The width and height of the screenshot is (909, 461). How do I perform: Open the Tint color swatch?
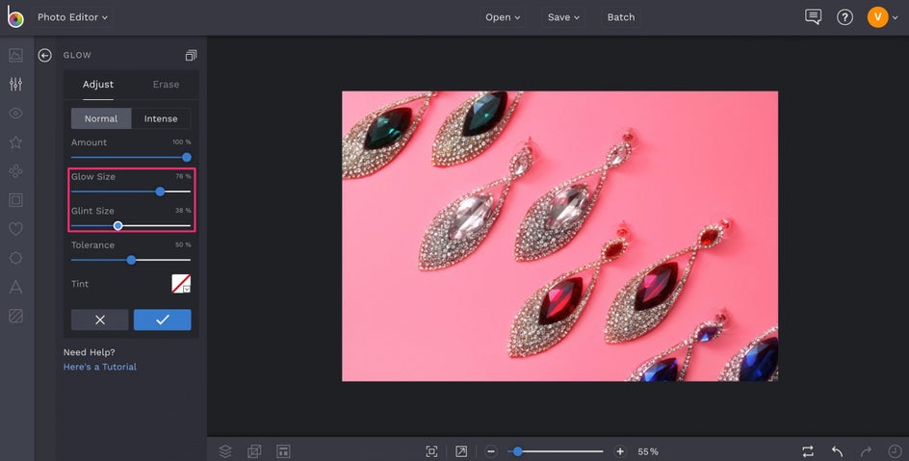pos(181,284)
